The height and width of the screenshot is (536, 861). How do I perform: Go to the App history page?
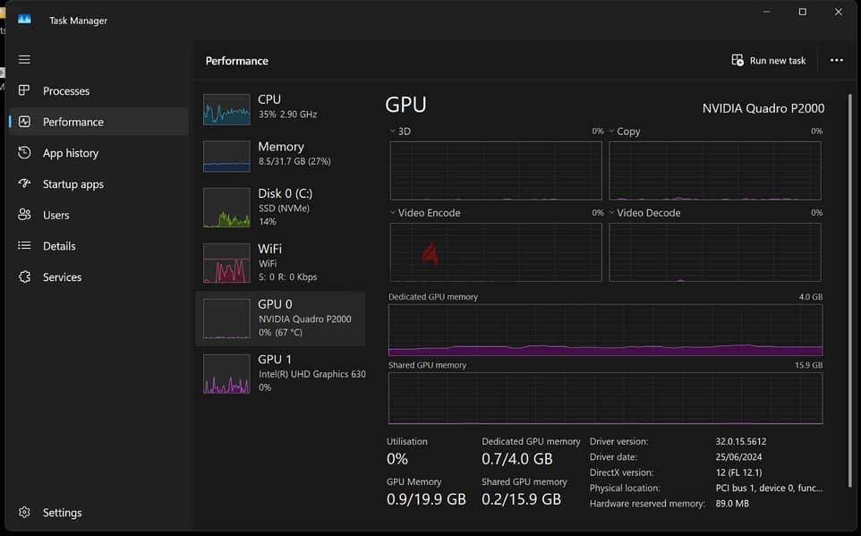pos(98,153)
